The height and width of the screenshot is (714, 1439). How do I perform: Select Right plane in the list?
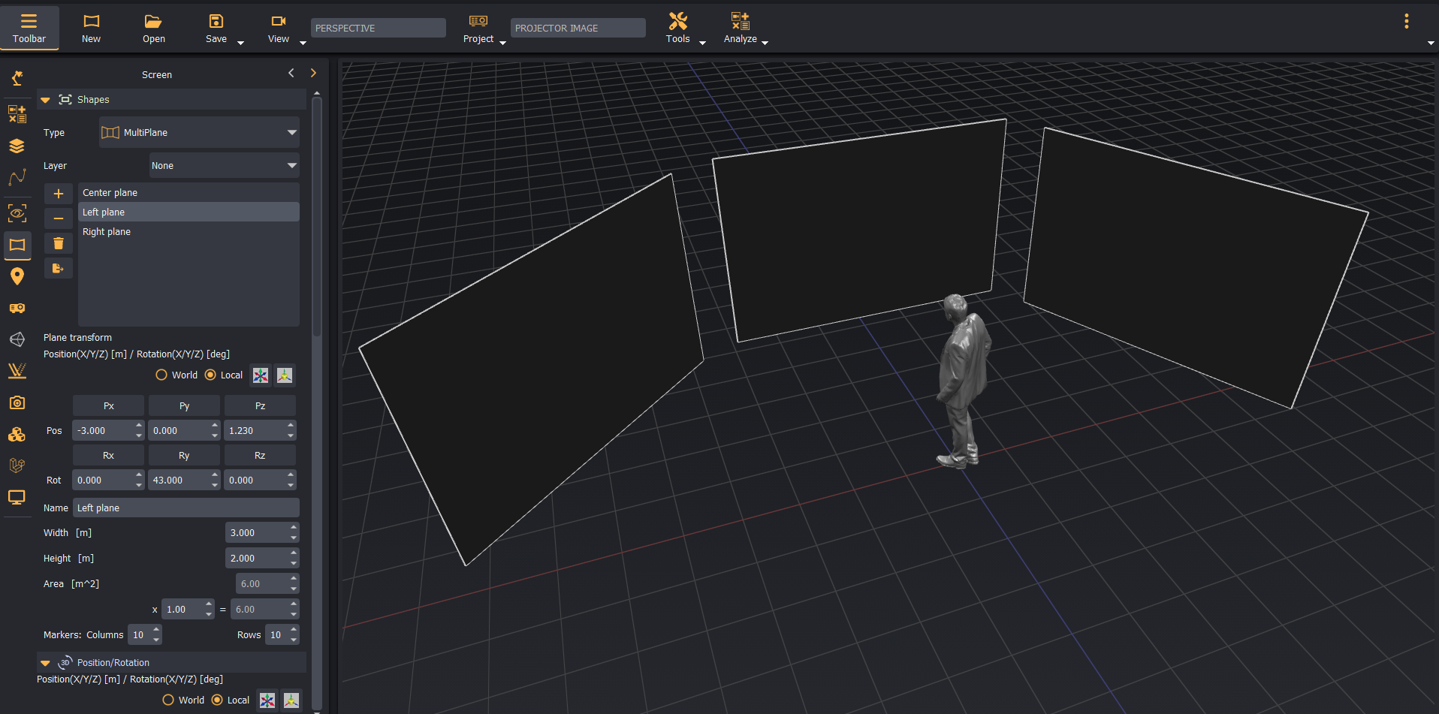pos(189,232)
